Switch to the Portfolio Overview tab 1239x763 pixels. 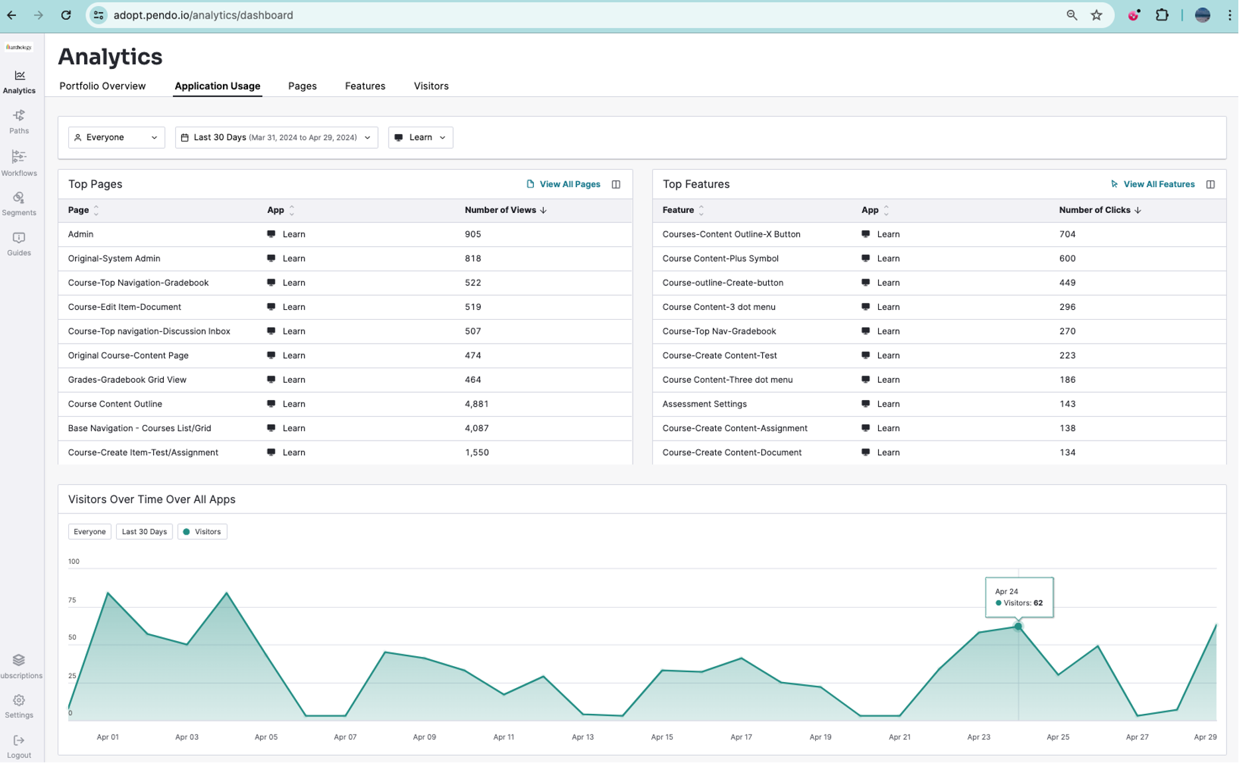pos(102,86)
